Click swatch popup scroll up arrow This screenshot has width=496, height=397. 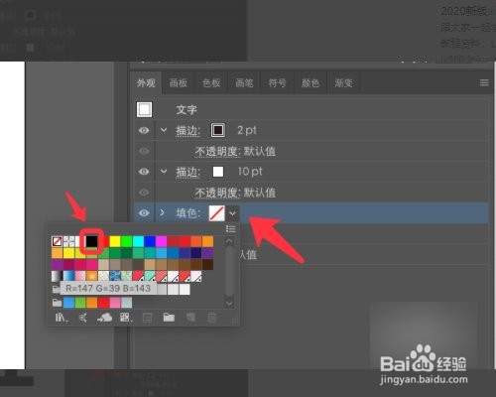click(x=229, y=241)
